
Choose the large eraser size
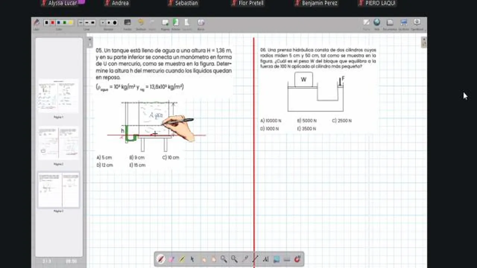tap(115, 23)
